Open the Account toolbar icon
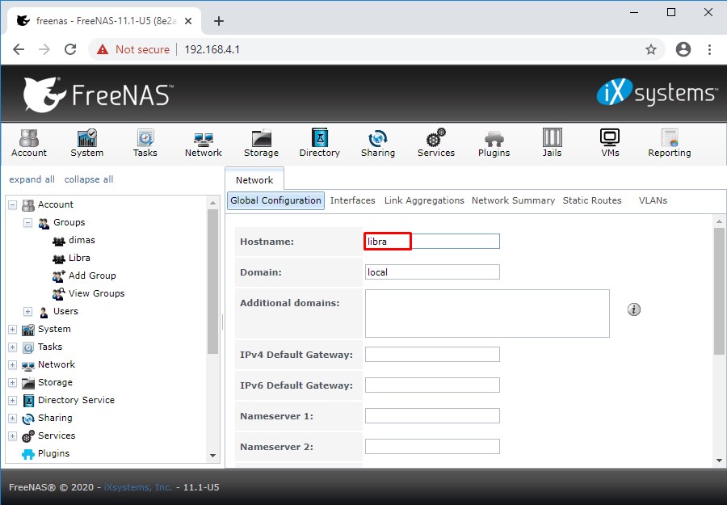The width and height of the screenshot is (727, 505). coord(29,143)
